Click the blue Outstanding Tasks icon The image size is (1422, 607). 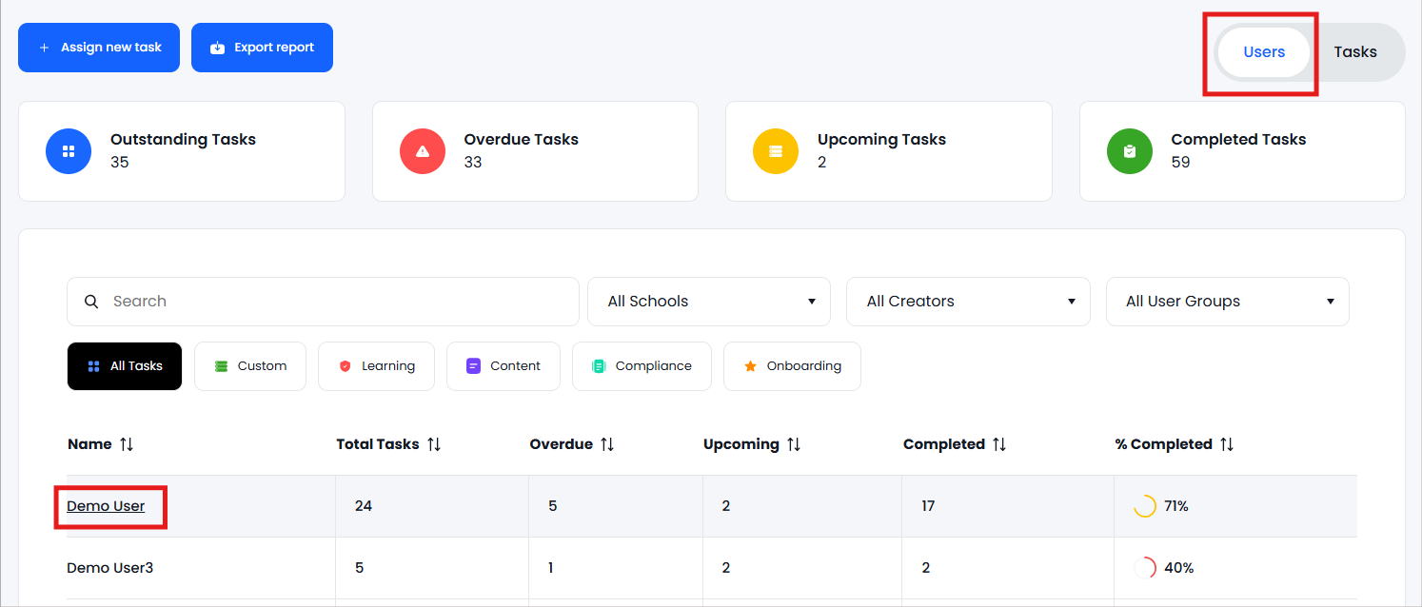pos(69,151)
